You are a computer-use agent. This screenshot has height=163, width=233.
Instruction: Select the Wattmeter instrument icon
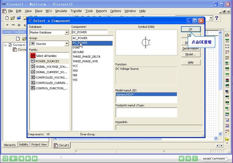point(227,46)
